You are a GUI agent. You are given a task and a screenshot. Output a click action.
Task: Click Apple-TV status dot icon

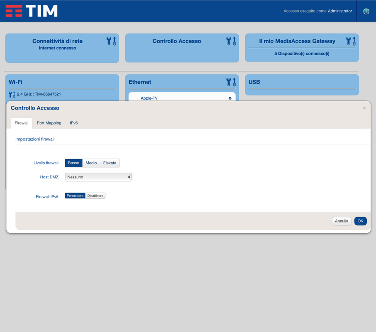click(230, 98)
